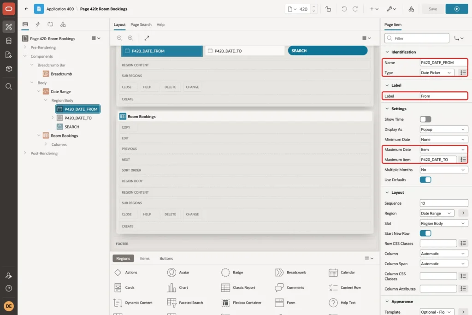Open the page finder dropdown beside 420
472x315 pixels.
(x=292, y=9)
